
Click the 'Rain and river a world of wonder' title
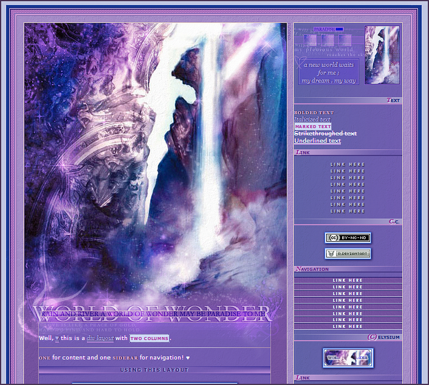point(153,314)
